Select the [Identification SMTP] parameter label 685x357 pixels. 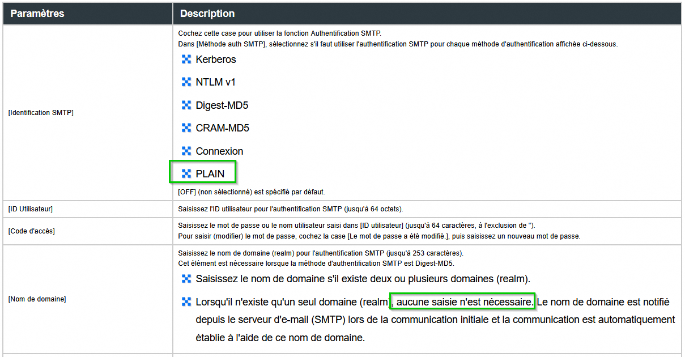(x=41, y=113)
